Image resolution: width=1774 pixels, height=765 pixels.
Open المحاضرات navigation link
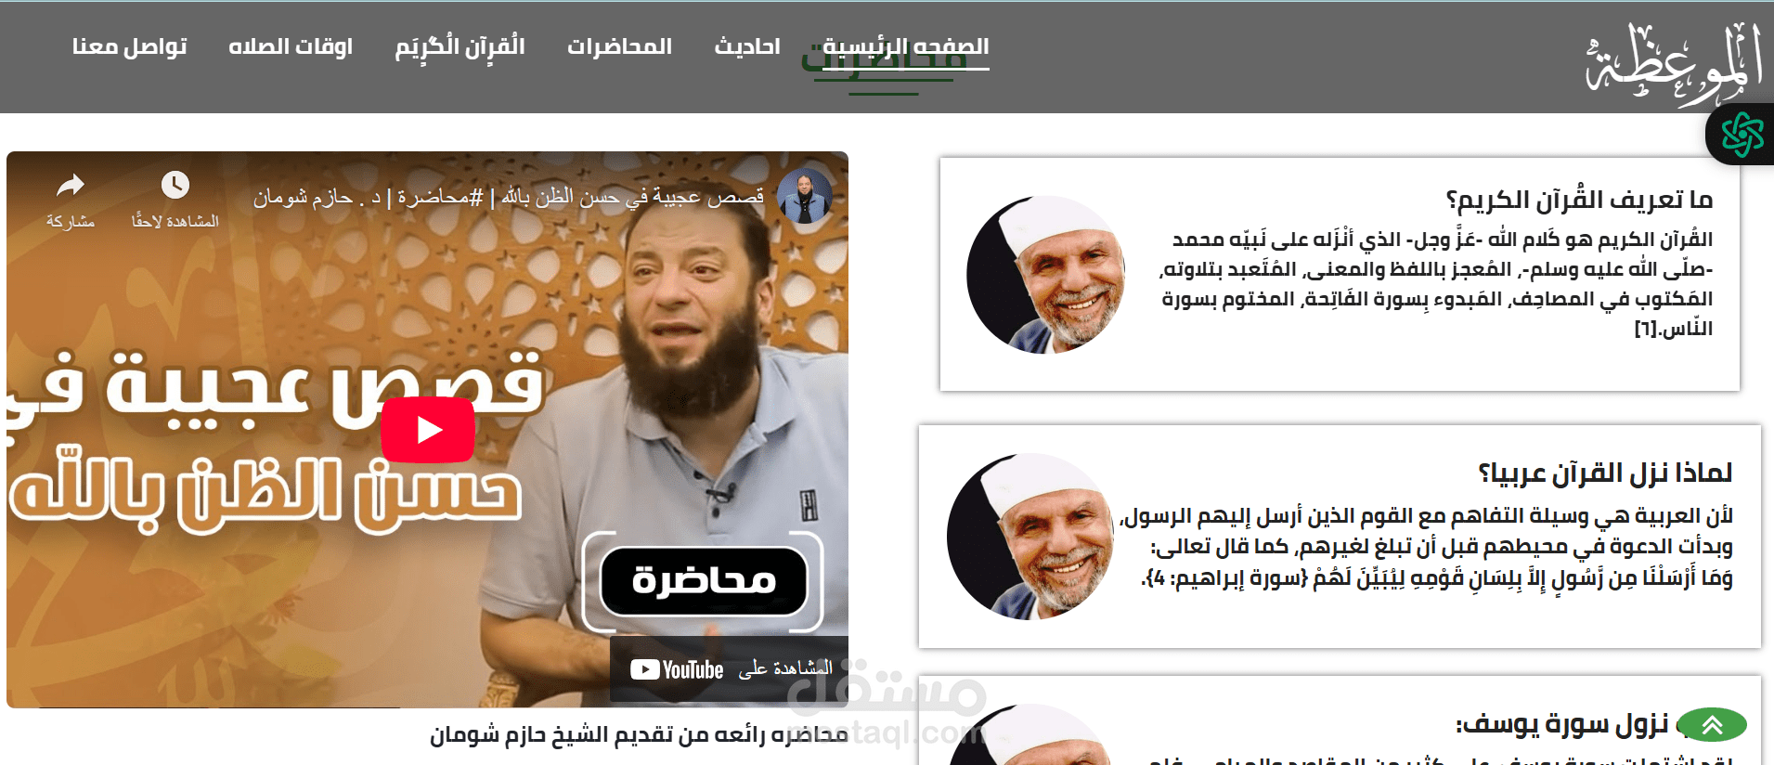tap(619, 46)
